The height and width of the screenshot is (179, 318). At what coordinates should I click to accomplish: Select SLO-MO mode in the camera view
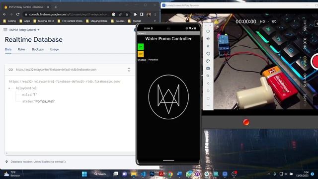[x=305, y=81]
